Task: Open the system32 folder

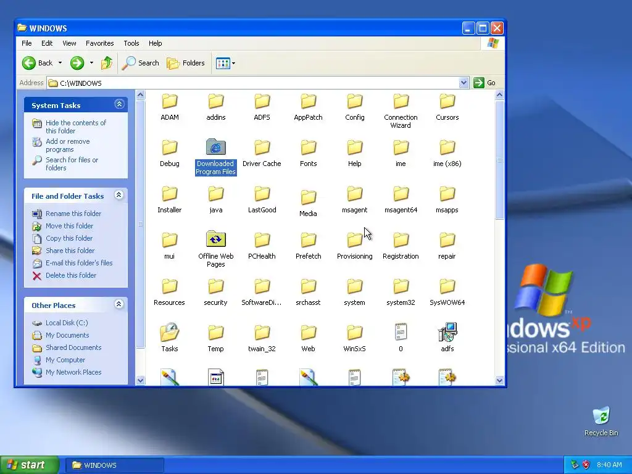Action: tap(401, 292)
